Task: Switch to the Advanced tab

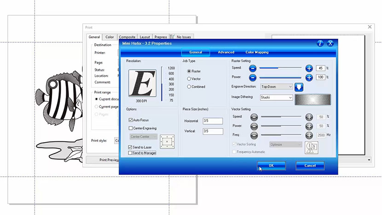Action: pos(226,52)
